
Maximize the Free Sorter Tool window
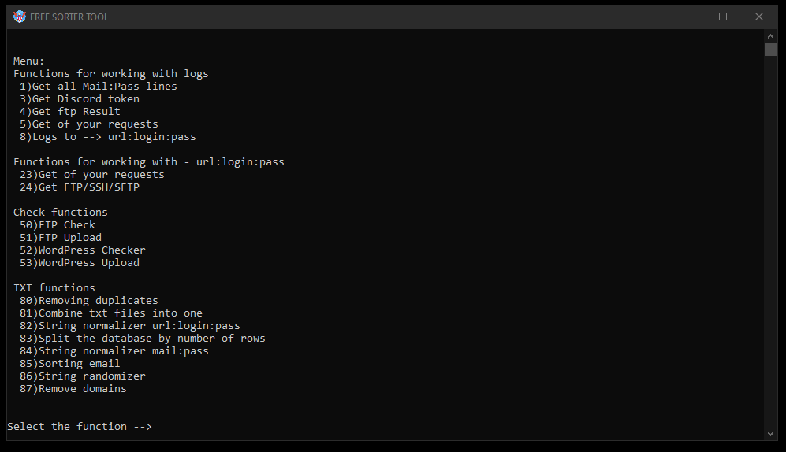click(x=723, y=17)
